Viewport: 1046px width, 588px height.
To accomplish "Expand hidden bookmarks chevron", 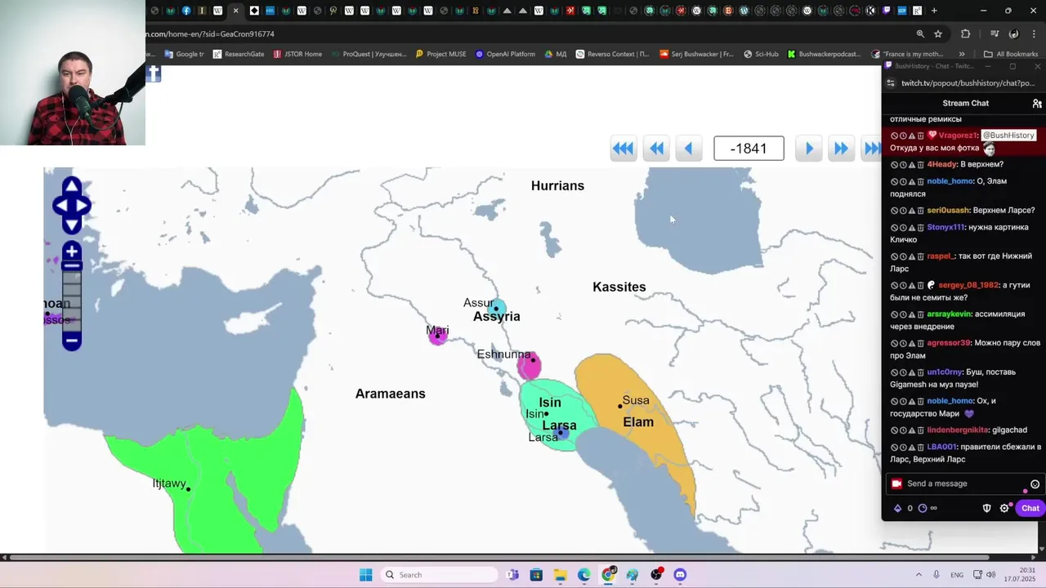I will [962, 54].
